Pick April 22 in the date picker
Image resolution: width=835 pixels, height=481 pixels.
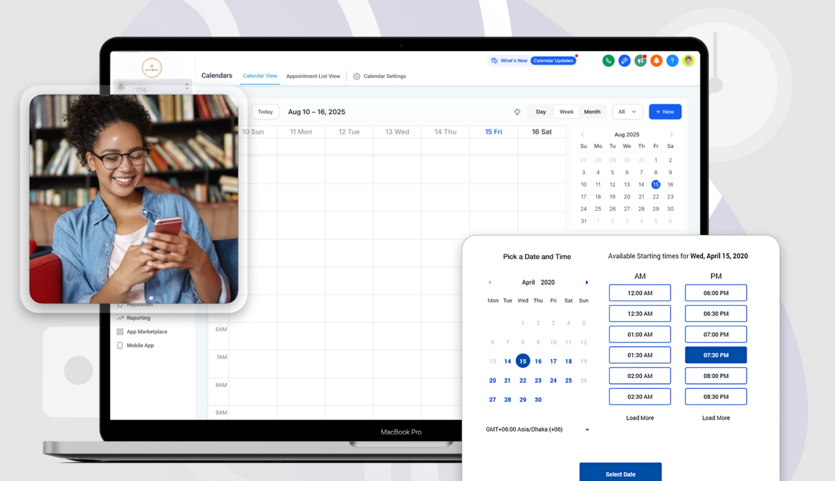click(523, 380)
